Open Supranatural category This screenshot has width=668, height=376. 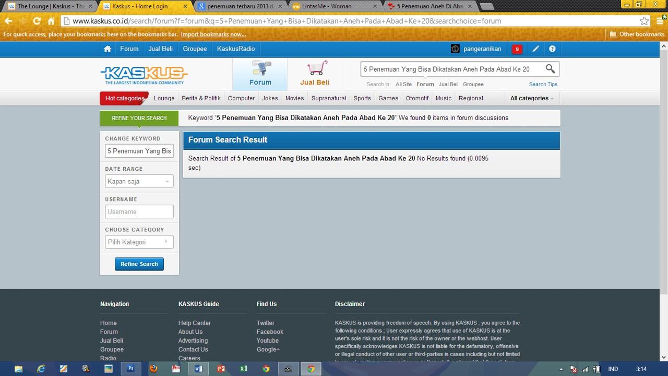pos(329,98)
